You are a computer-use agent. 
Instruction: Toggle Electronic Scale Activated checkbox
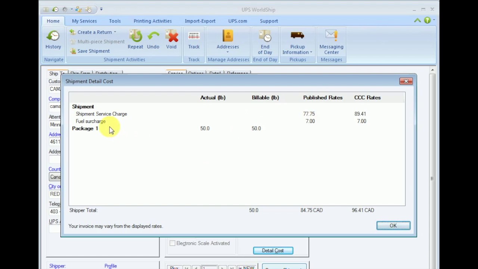tap(172, 243)
